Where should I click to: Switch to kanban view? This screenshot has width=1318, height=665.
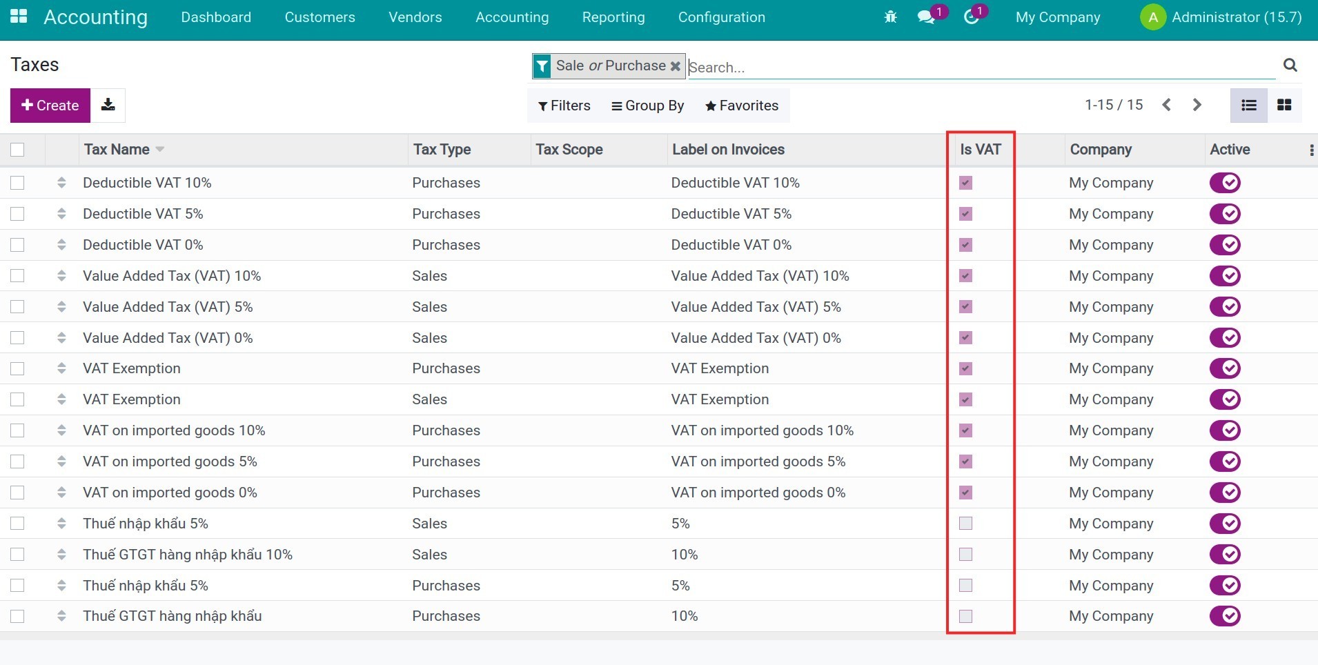(x=1283, y=105)
